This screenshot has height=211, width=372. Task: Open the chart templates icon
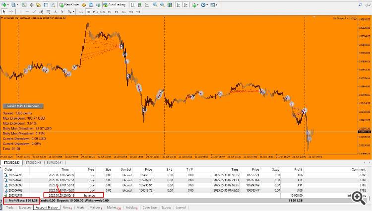pyautogui.click(x=212, y=5)
